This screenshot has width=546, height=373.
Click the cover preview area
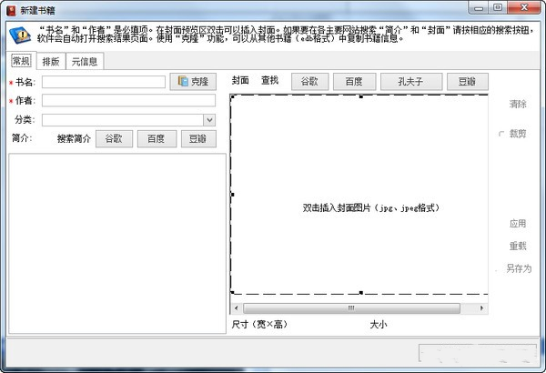[359, 195]
